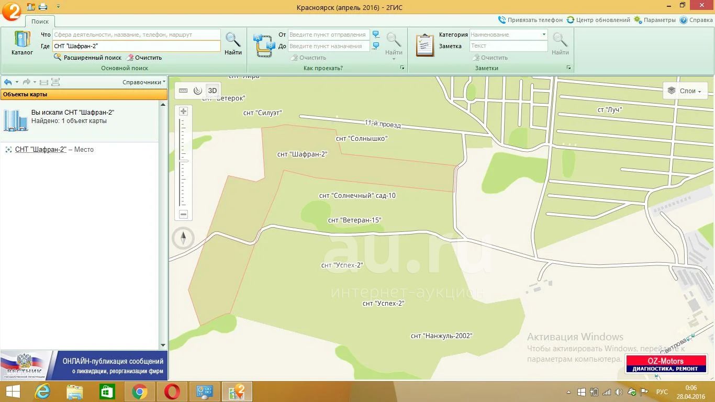Expand the back history dropdown arrow
The image size is (715, 402).
pyautogui.click(x=17, y=82)
